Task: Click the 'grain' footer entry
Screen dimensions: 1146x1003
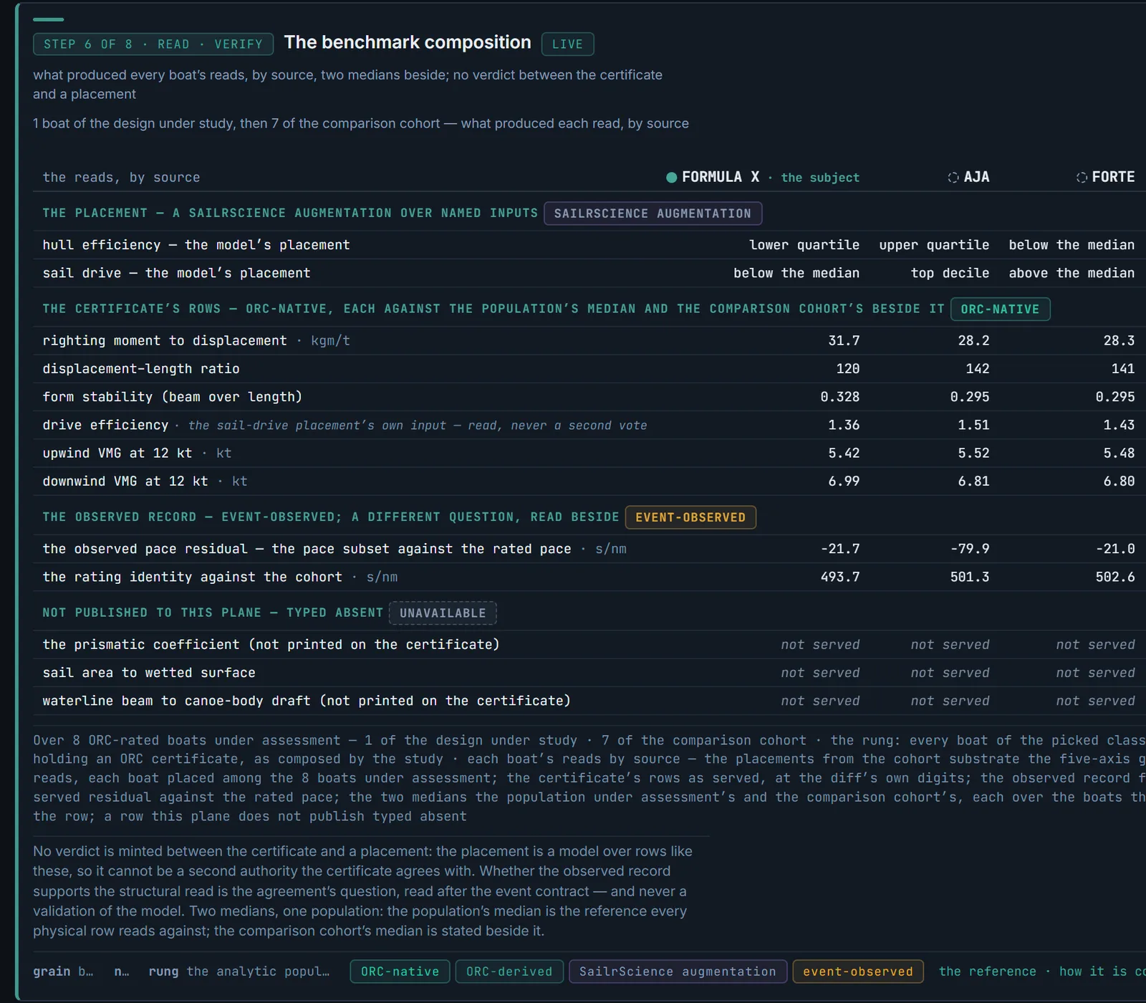Action: coord(63,971)
